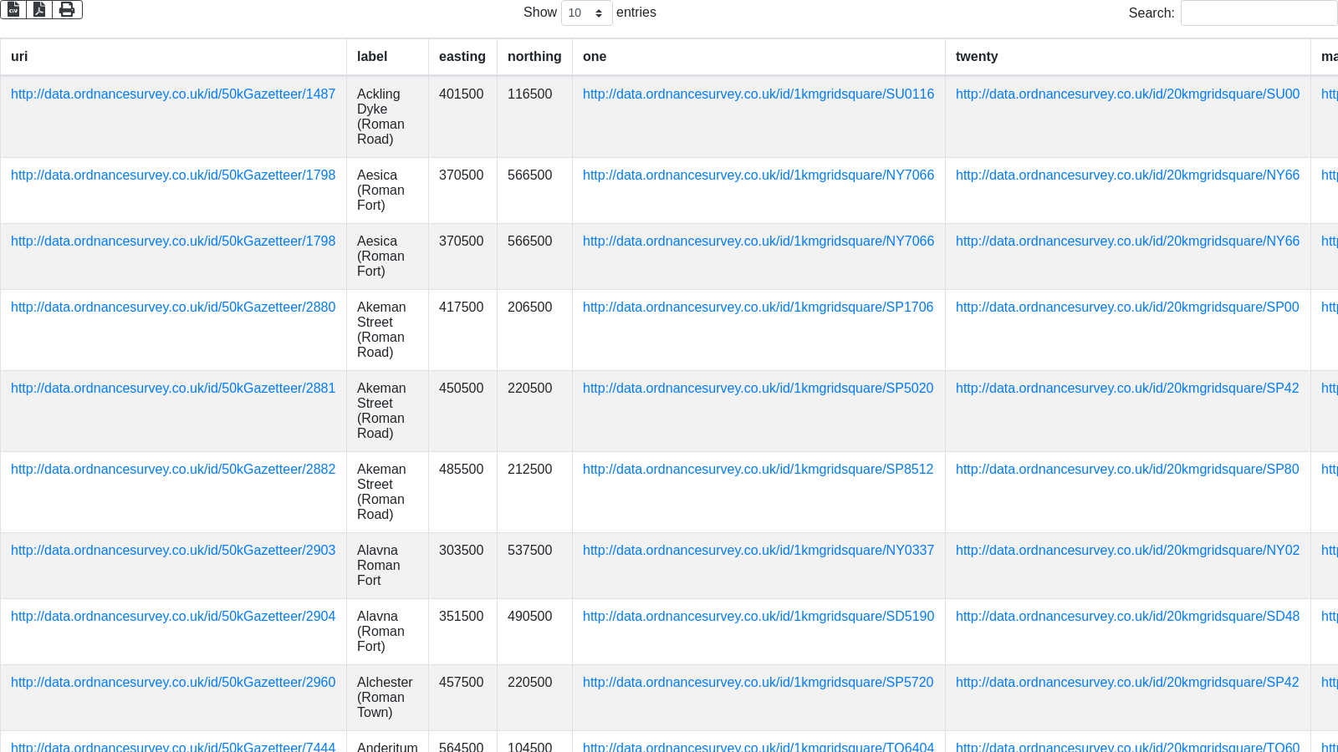
Task: Visit the 20kmgridsquare/SP80 link
Action: (x=1126, y=470)
